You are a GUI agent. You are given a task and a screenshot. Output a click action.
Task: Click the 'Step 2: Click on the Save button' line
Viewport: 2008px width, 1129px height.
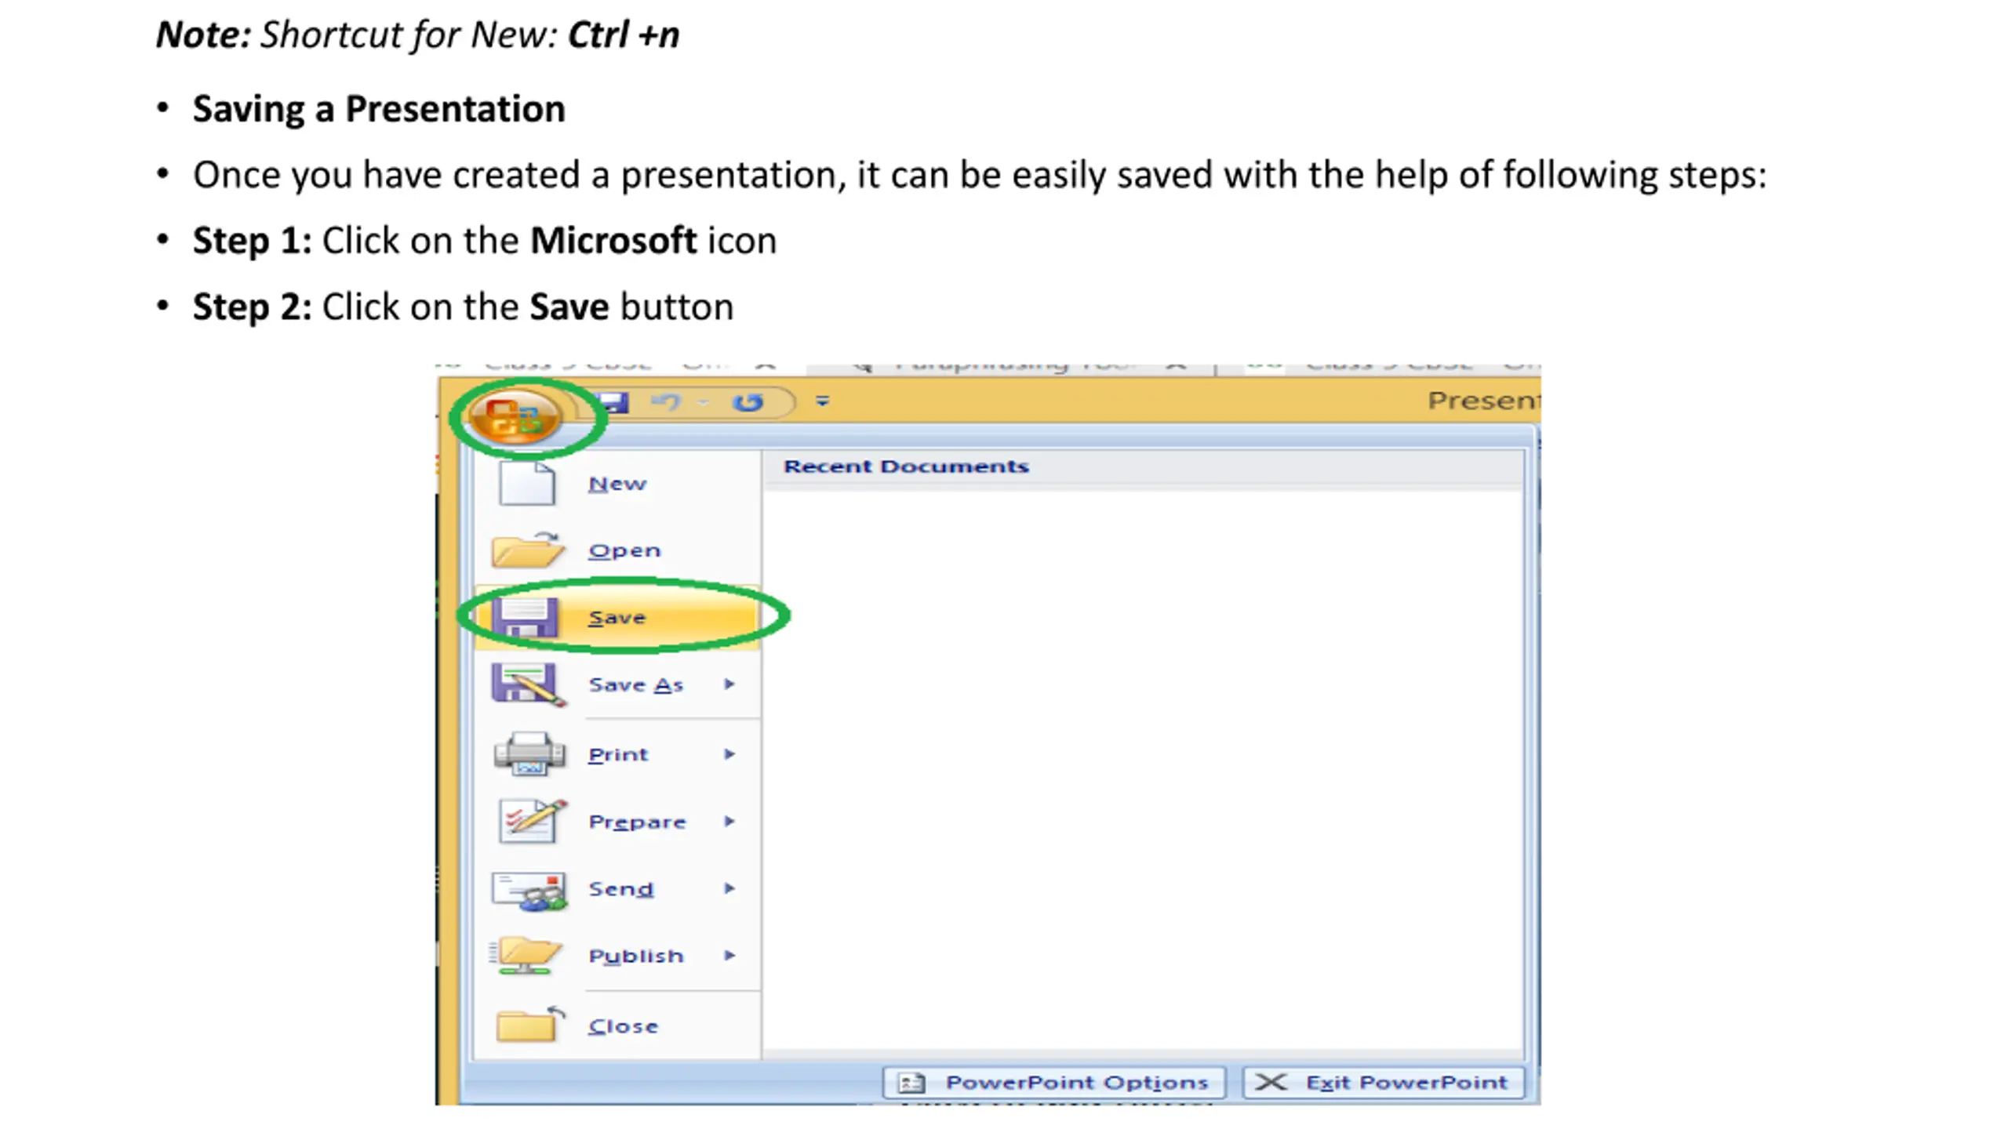[463, 307]
